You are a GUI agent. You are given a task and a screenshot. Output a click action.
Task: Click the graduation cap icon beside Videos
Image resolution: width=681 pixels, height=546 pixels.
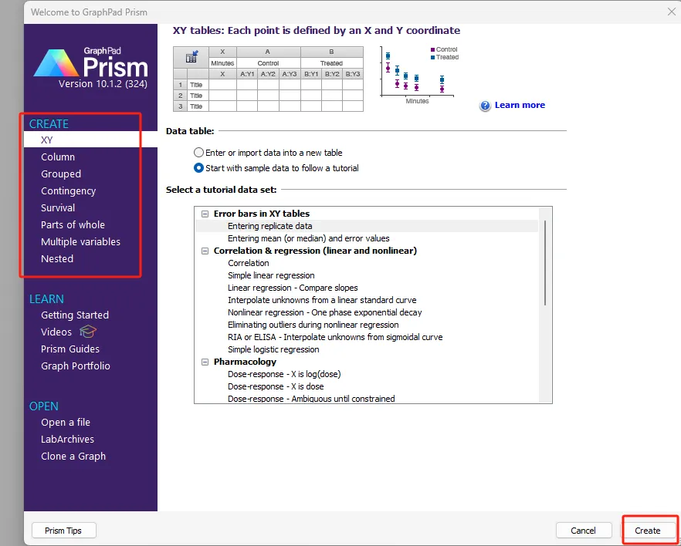click(88, 332)
